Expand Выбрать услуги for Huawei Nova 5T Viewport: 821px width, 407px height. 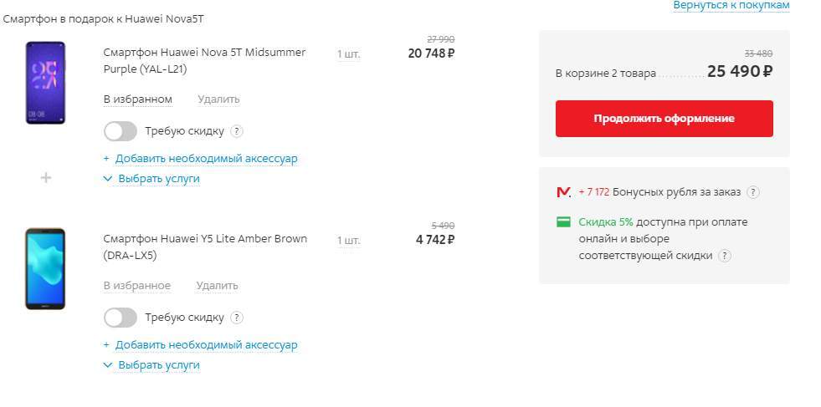click(151, 179)
